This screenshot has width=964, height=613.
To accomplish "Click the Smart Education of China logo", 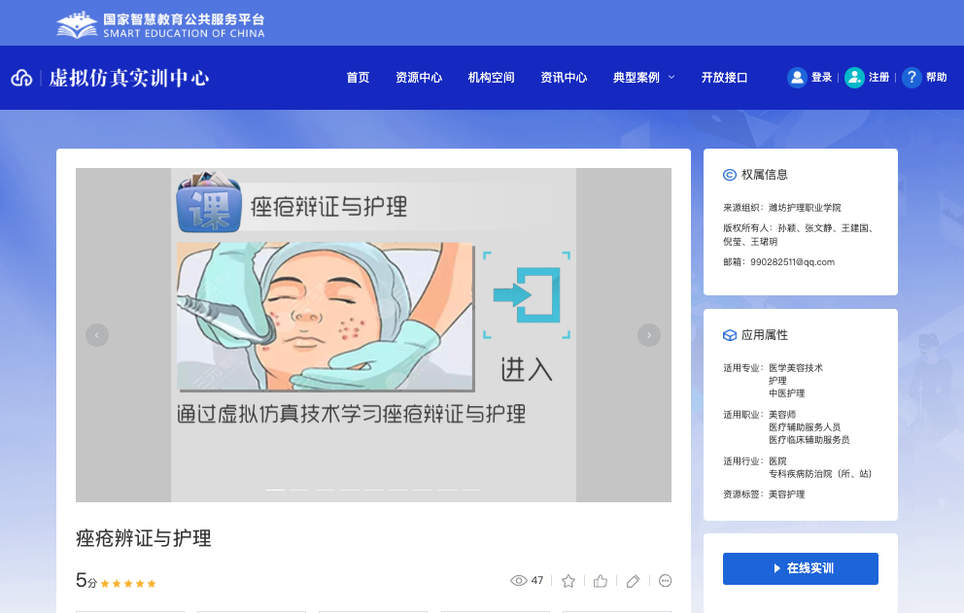I will pyautogui.click(x=160, y=26).
